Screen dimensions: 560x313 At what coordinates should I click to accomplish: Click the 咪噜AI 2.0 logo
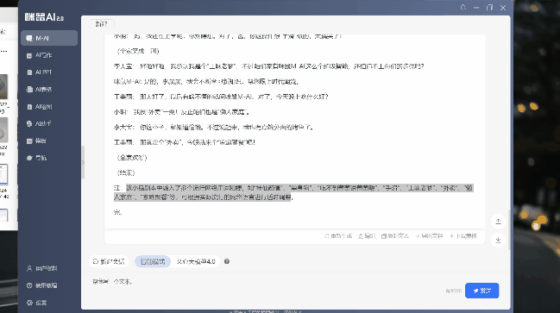44,16
